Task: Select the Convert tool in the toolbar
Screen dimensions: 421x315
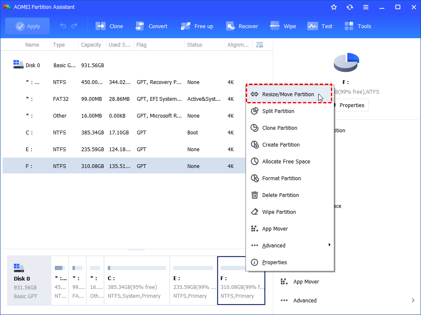Action: pos(152,26)
